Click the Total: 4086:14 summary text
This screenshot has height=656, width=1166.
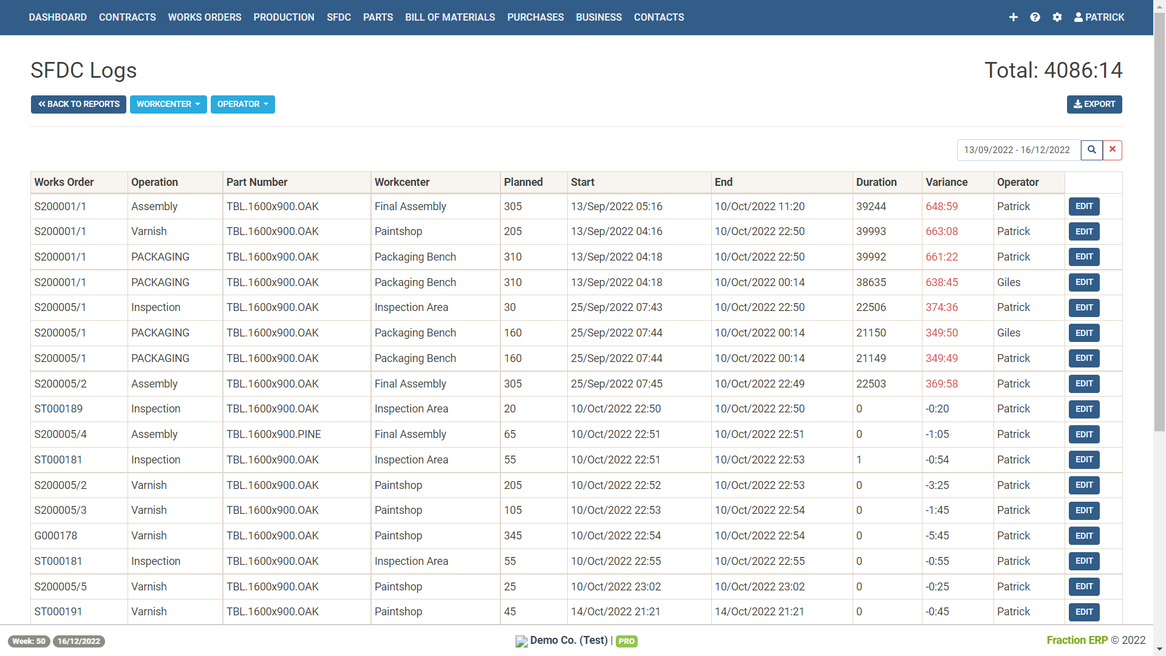pyautogui.click(x=1053, y=70)
